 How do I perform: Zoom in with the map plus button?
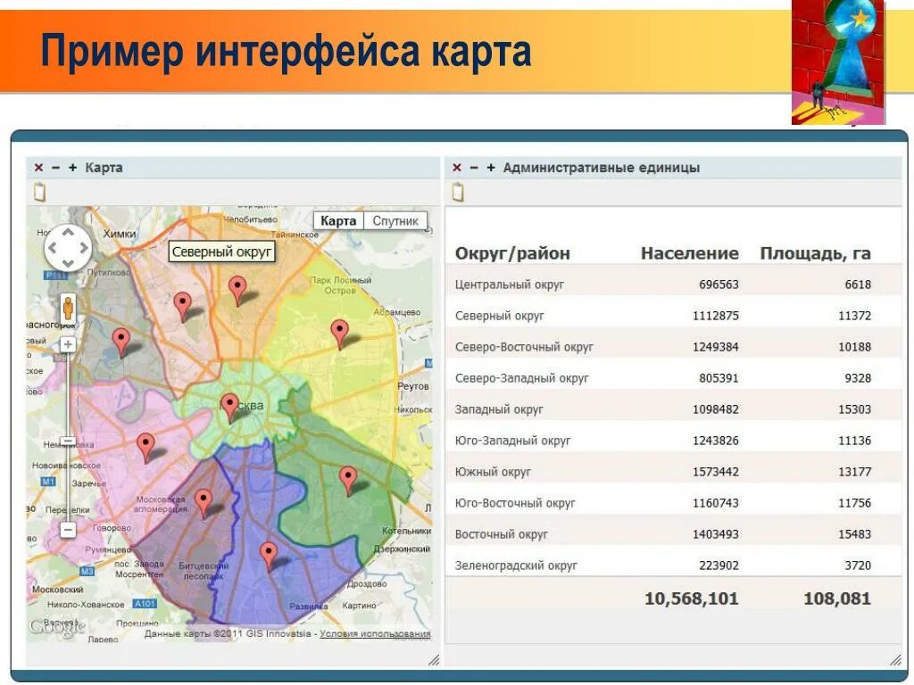(68, 344)
